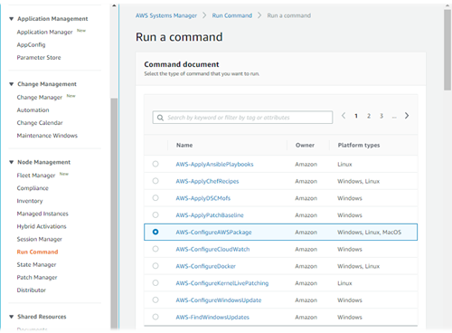Collapse the Change Management section
Image resolution: width=452 pixels, height=333 pixels.
[x=12, y=84]
